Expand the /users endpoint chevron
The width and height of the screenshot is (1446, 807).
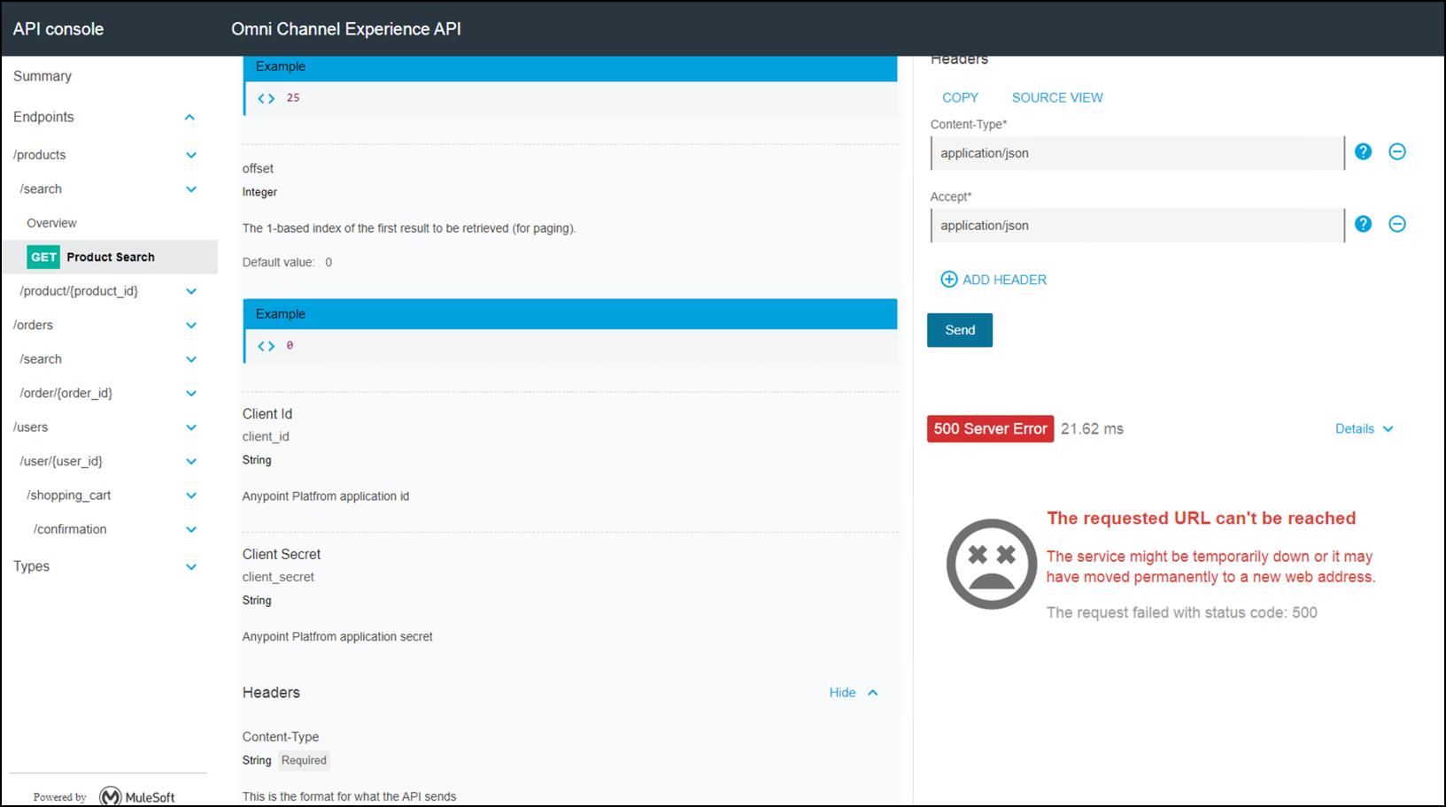coord(191,427)
